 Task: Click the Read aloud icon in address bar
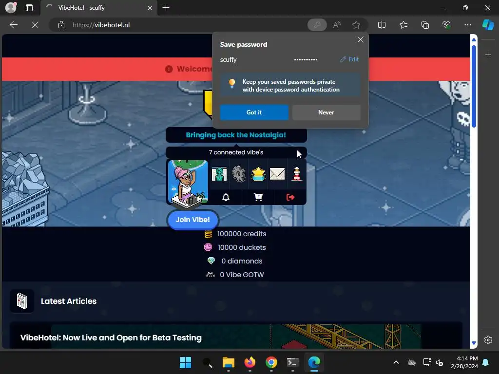pyautogui.click(x=337, y=25)
